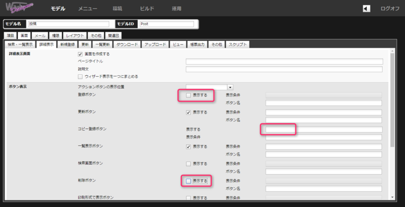Click the speaker-shaped icon beside ログオフ
The image size is (405, 207).
(366, 9)
